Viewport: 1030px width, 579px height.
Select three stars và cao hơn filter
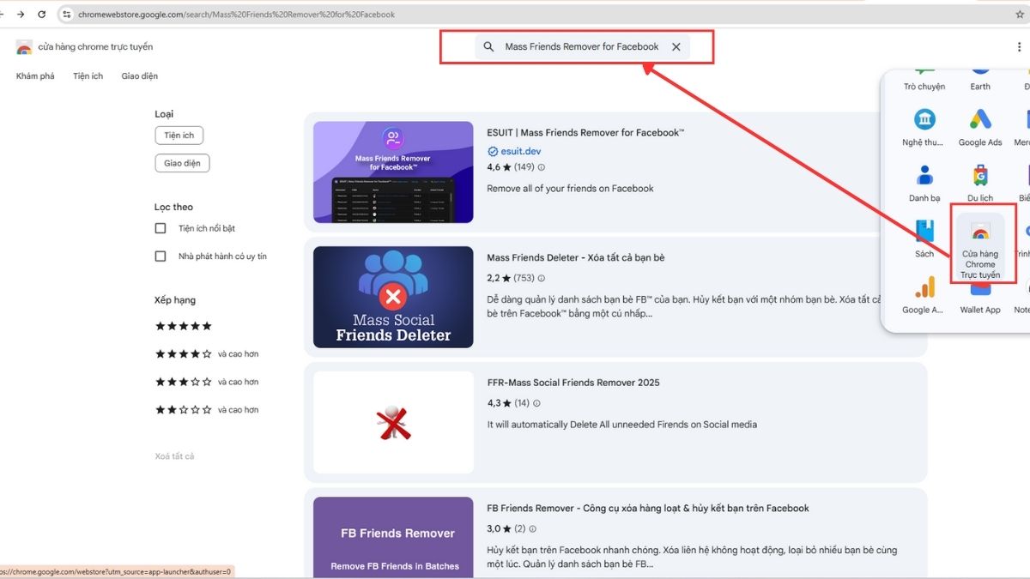[x=207, y=382]
